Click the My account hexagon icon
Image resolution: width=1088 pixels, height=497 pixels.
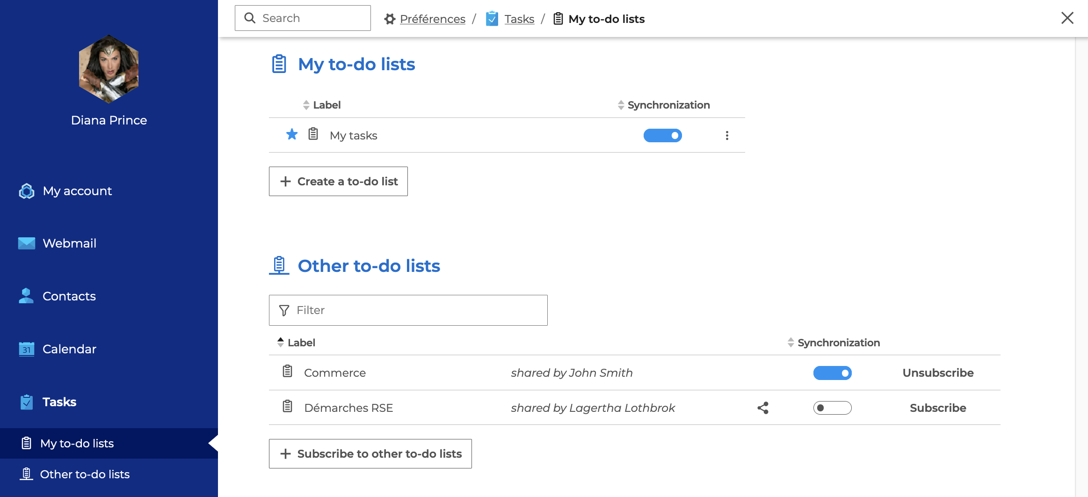tap(27, 191)
